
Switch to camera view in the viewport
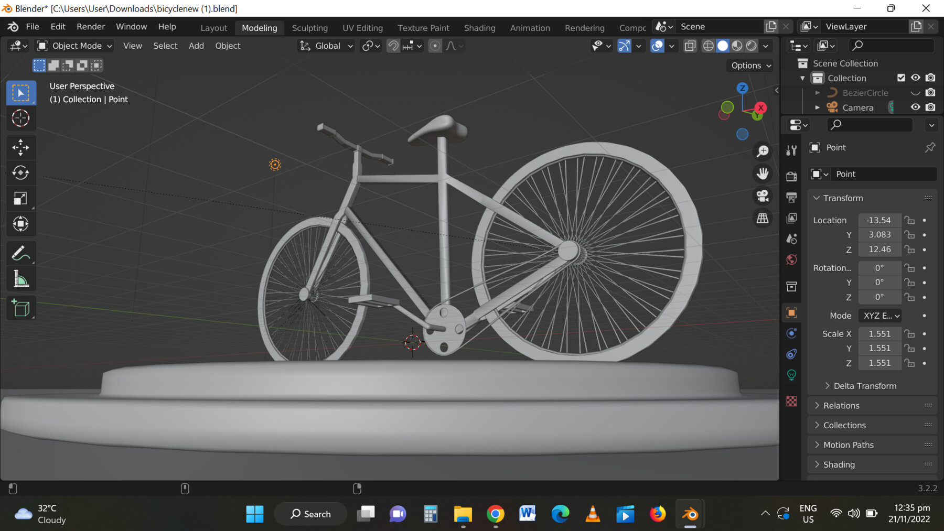763,197
